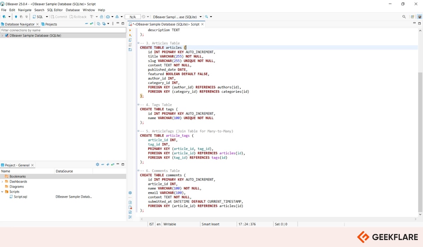
Task: Minimize the Project - General panel
Action: coord(118,164)
